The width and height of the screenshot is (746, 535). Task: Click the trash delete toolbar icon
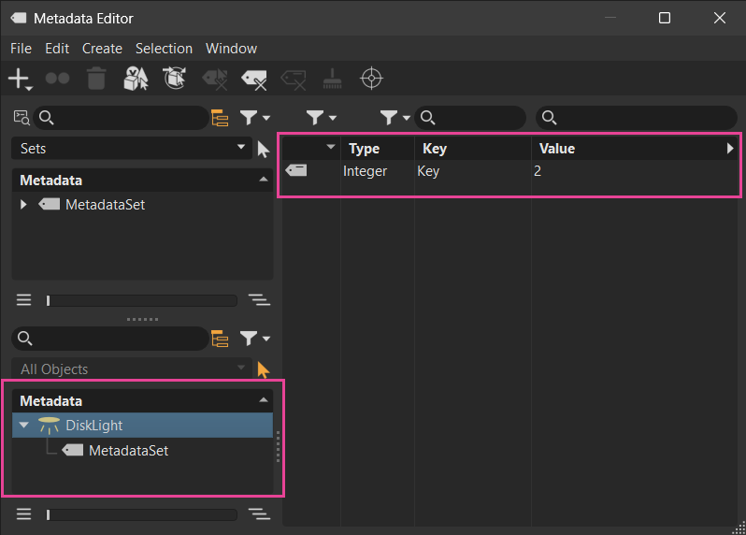click(x=96, y=78)
